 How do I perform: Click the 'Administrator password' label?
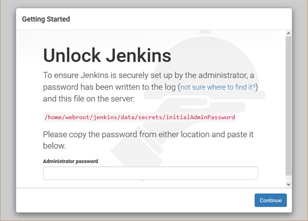click(70, 161)
